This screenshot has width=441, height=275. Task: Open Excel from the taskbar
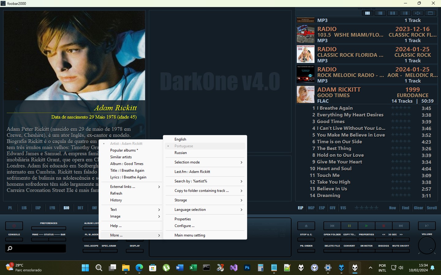(193, 268)
